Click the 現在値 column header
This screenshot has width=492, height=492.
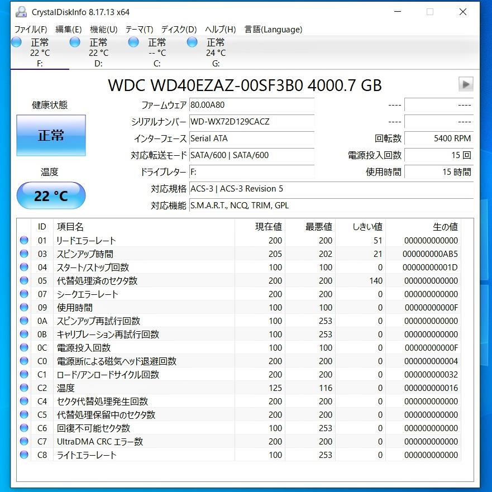tap(269, 227)
